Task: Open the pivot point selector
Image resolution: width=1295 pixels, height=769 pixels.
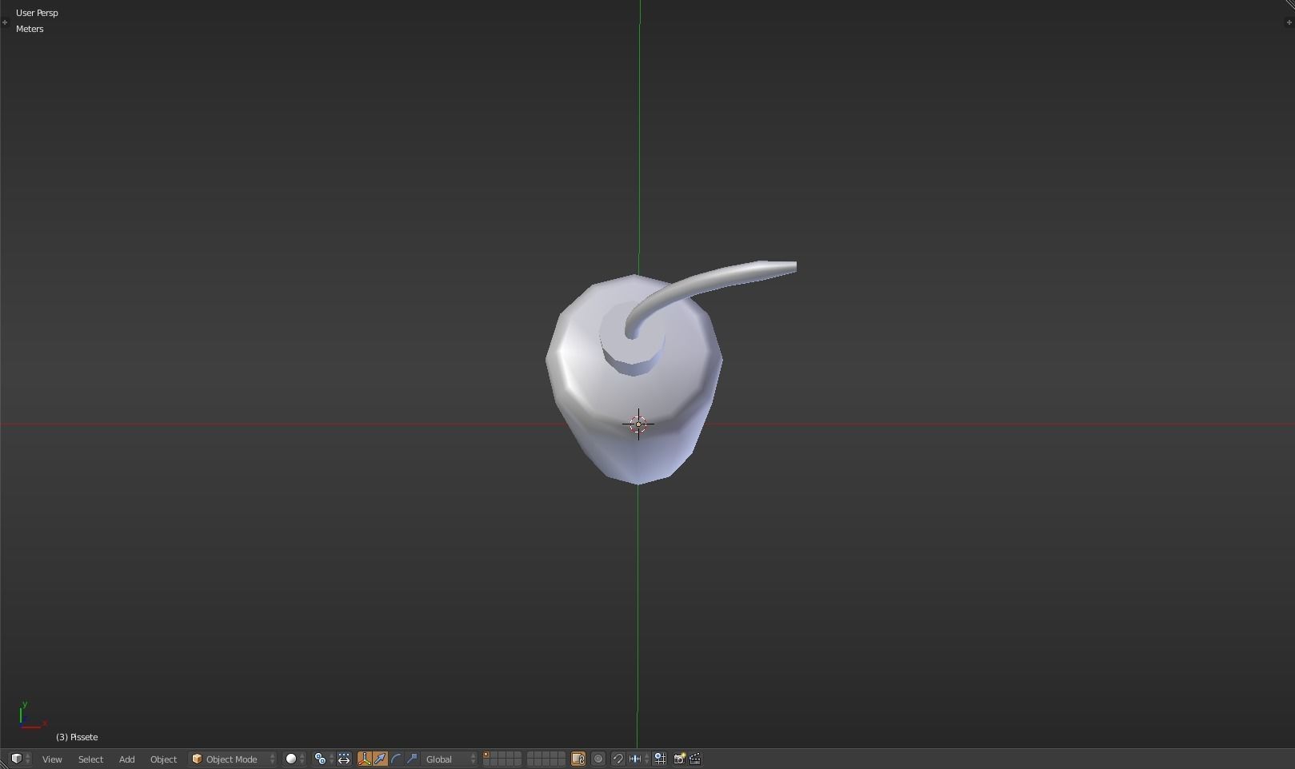Action: coord(323,759)
